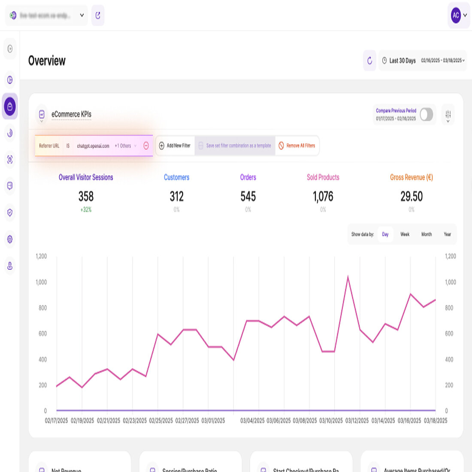Open the chat bubble panel in the sidebar
The image size is (472, 472).
coord(9,186)
